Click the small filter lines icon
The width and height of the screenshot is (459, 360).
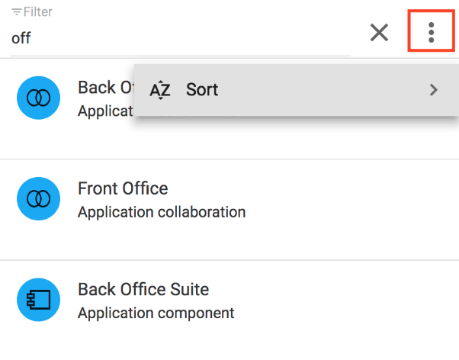(16, 13)
